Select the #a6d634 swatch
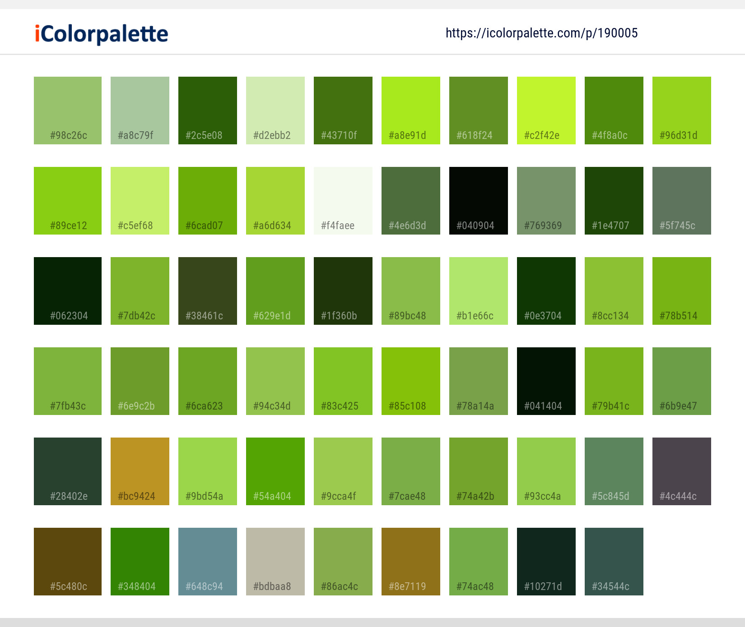The width and height of the screenshot is (745, 627). pos(275,201)
